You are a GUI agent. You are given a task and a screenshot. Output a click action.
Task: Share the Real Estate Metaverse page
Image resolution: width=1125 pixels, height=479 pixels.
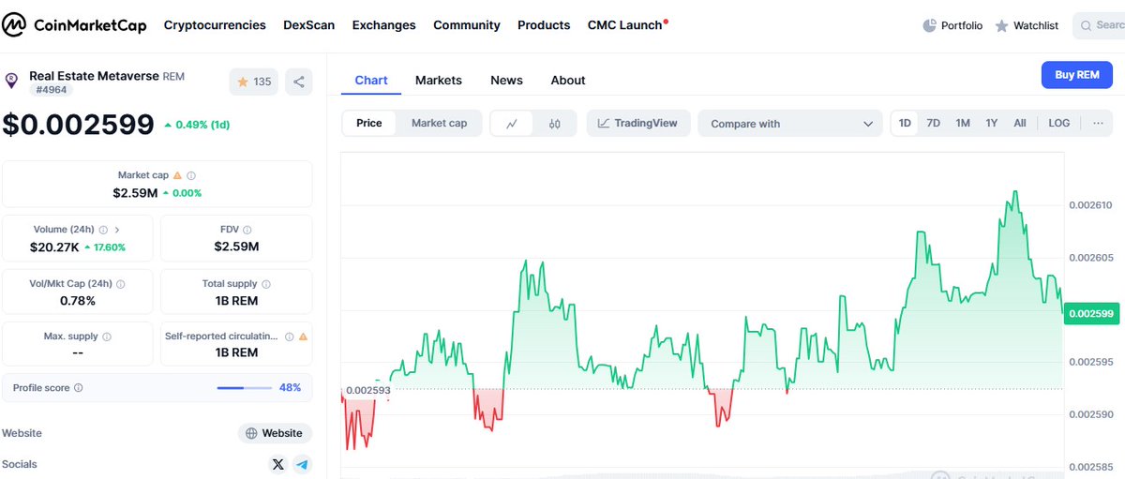tap(299, 82)
